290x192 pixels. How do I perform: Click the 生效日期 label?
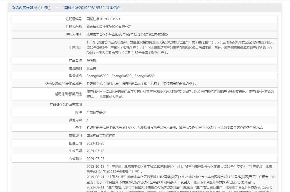[x=75, y=151]
